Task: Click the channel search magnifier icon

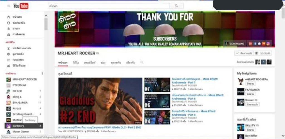Action: (x=142, y=62)
